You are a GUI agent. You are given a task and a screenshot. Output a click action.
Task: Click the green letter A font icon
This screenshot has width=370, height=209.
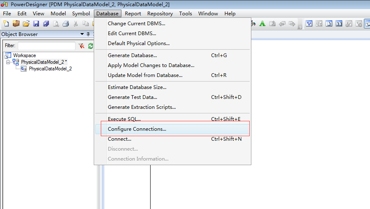pyautogui.click(x=262, y=24)
